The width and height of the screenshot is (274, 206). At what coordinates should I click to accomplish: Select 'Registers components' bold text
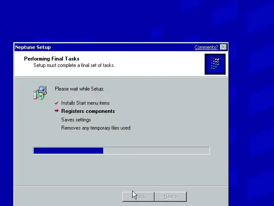[88, 111]
